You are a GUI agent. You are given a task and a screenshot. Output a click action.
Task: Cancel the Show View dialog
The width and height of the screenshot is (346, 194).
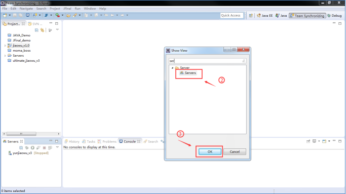coord(235,151)
